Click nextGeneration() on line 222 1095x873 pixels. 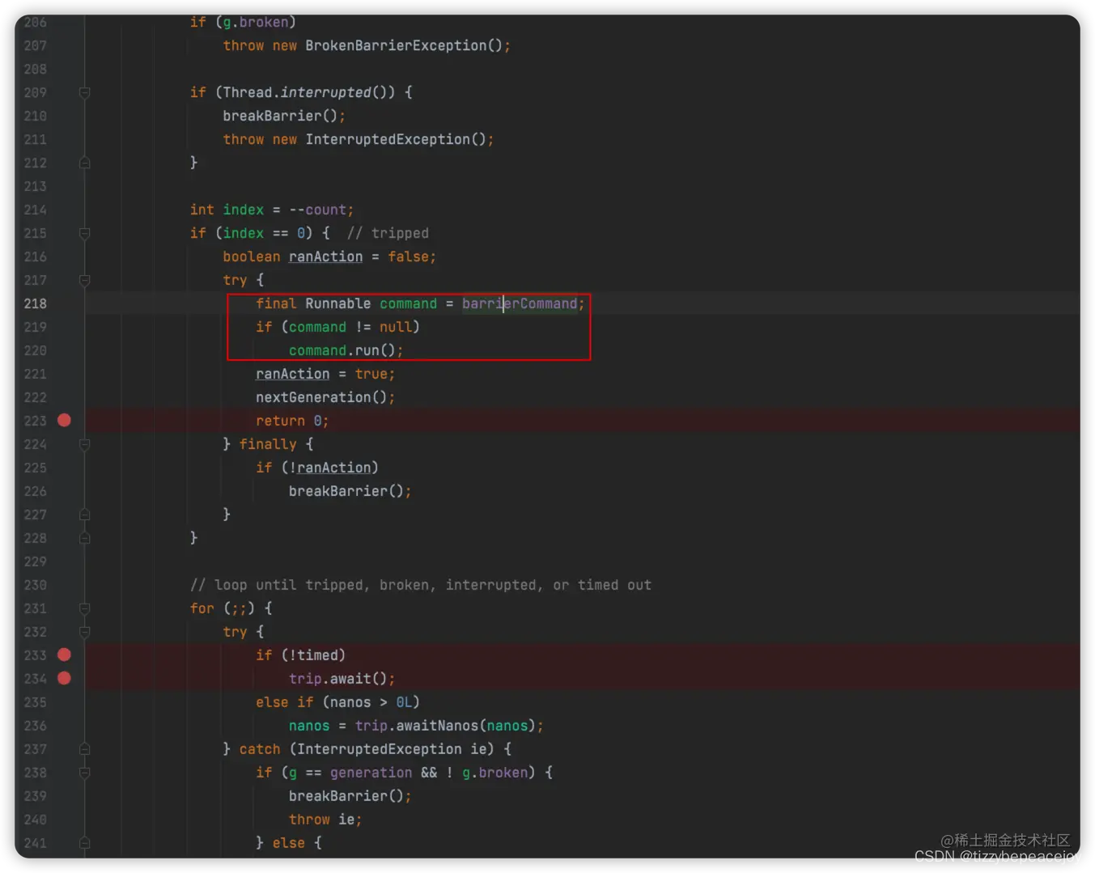[x=321, y=397]
